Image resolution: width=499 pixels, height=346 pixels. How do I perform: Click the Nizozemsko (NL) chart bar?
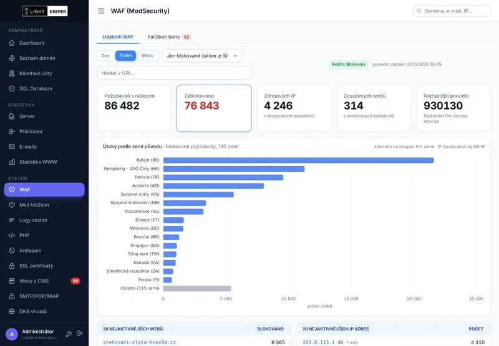(183, 212)
